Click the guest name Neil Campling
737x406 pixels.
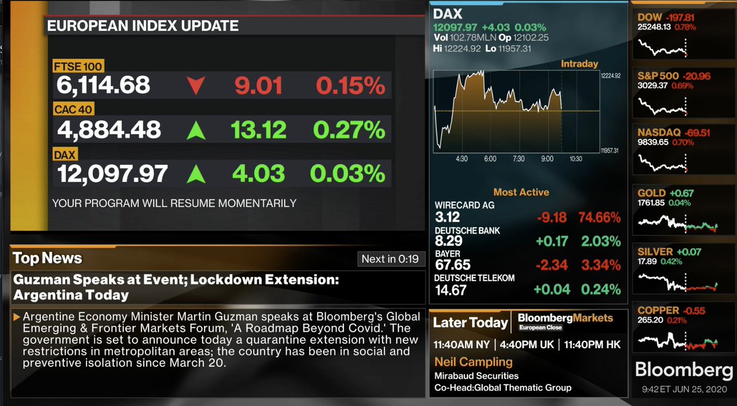click(474, 362)
